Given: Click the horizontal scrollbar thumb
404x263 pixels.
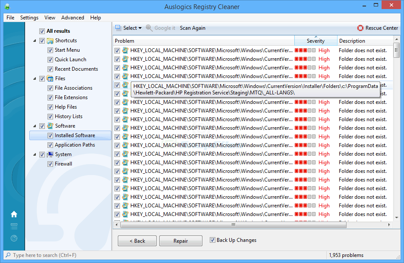Looking at the screenshot, I should (234, 225).
